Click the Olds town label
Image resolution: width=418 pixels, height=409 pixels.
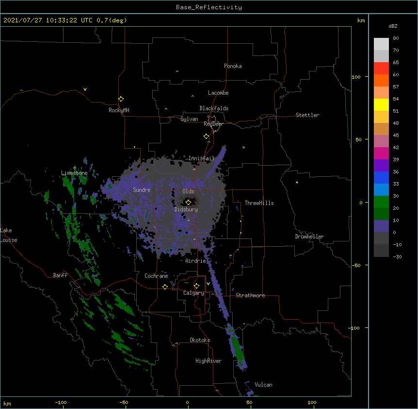pos(188,191)
